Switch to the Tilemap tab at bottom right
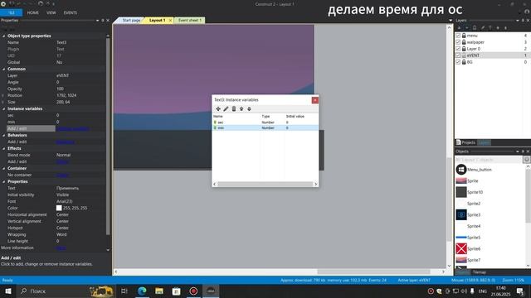The image size is (531, 298). tap(480, 272)
